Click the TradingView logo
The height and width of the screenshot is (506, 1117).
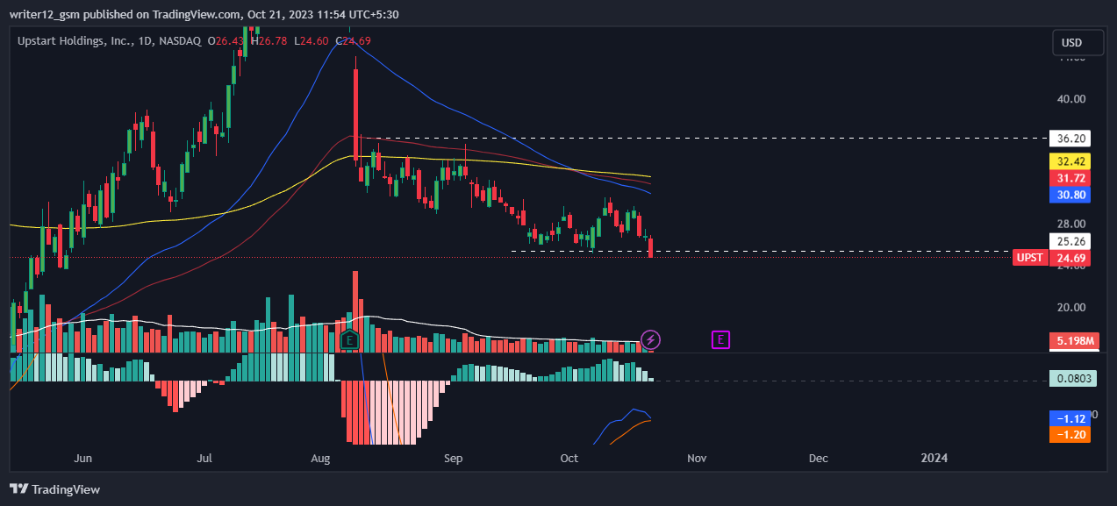pyautogui.click(x=54, y=489)
